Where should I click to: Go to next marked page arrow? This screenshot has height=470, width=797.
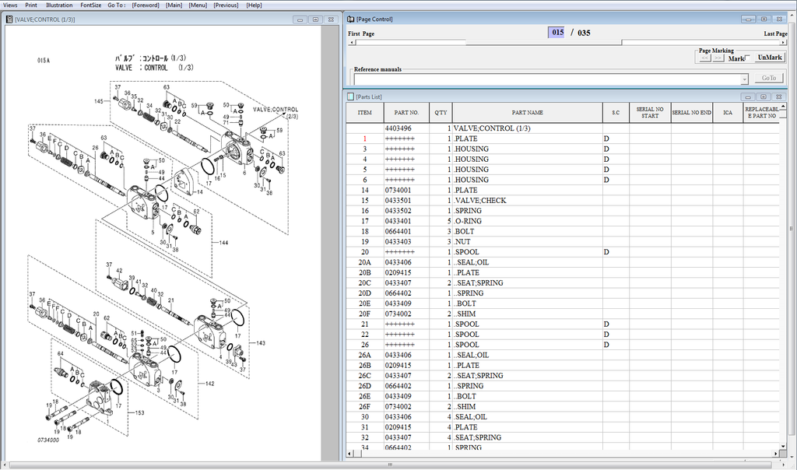click(718, 58)
